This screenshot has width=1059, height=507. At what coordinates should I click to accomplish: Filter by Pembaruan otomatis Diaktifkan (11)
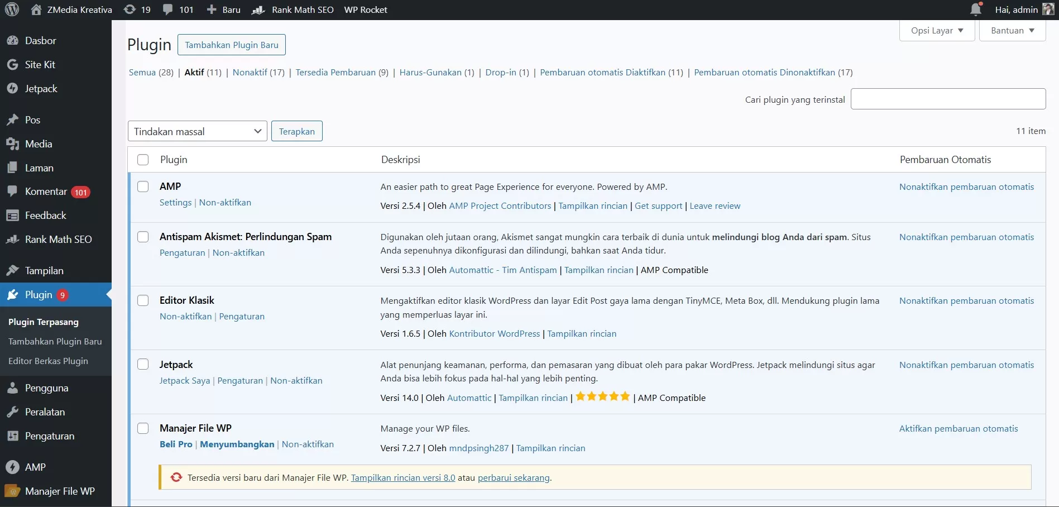611,73
